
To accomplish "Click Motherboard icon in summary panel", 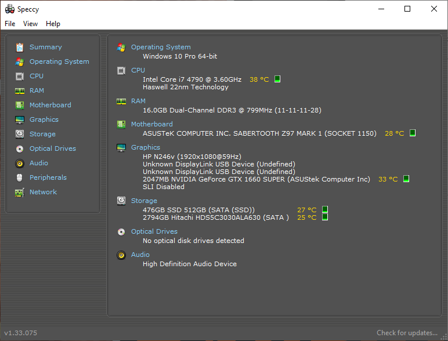I will tap(121, 125).
